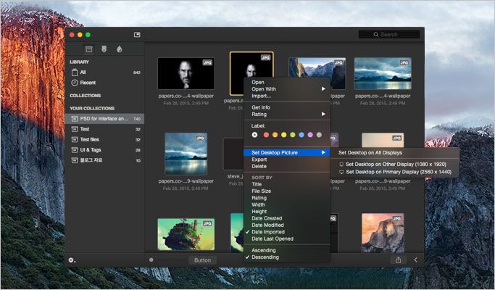
Task: Apply the purple color label
Action: [310, 135]
